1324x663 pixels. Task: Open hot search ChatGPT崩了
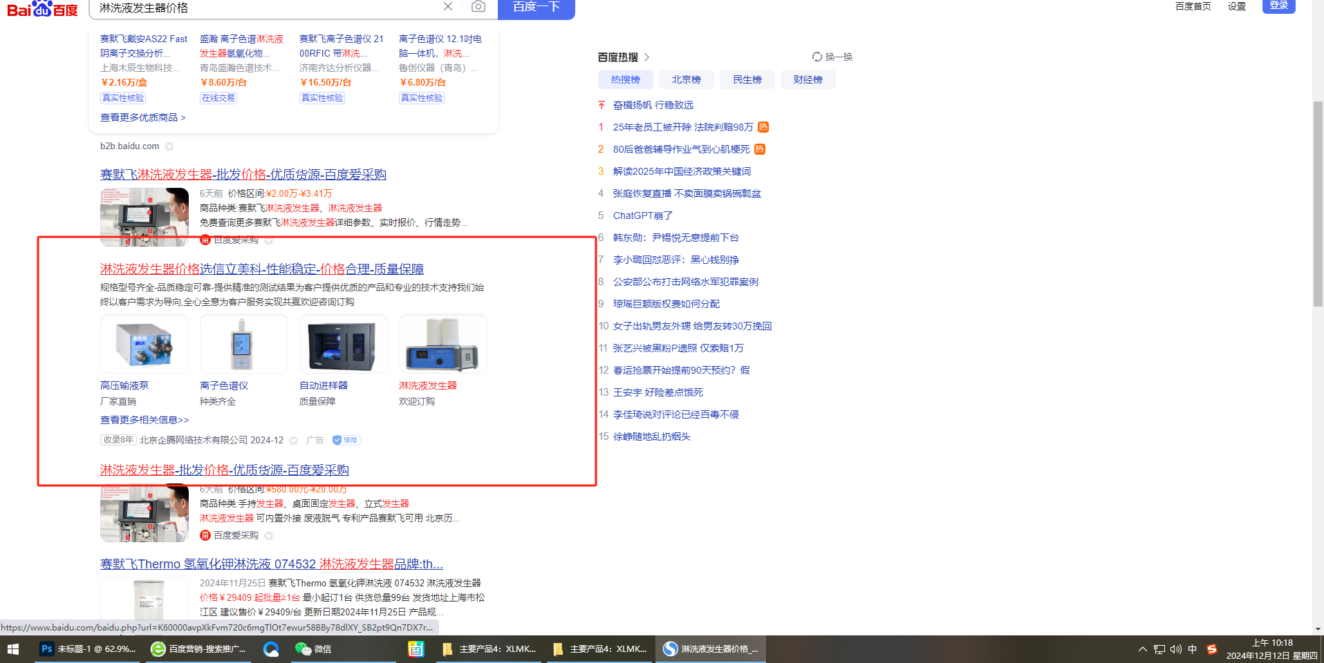click(x=643, y=215)
